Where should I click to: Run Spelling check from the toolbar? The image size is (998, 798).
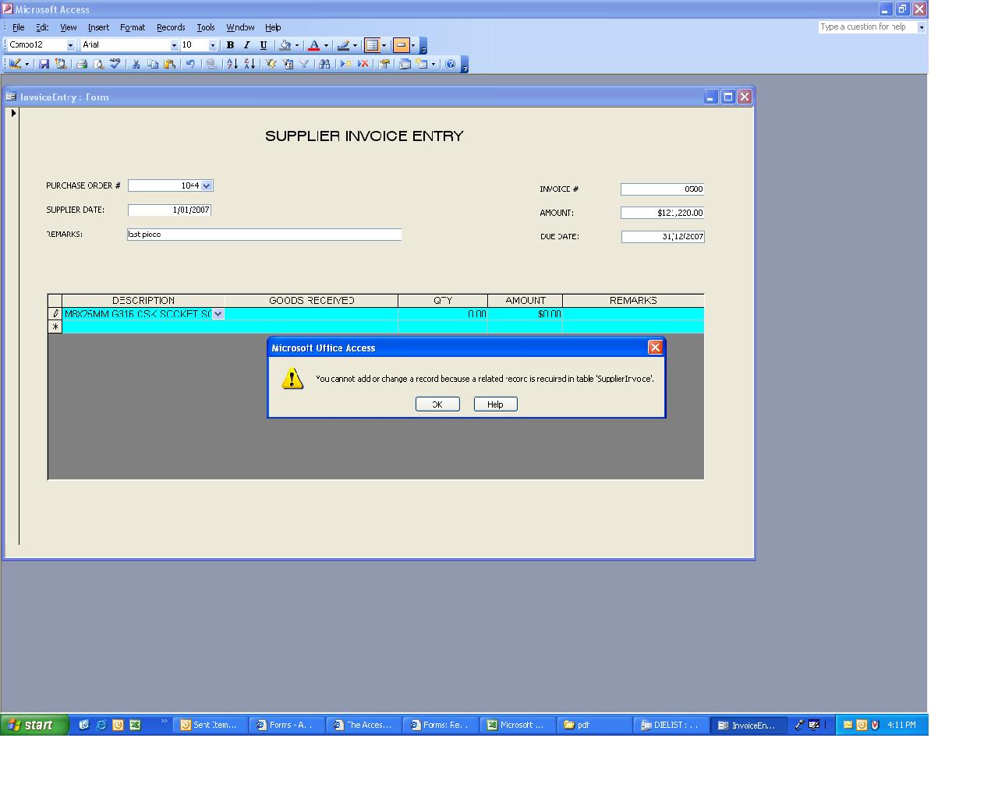click(115, 64)
